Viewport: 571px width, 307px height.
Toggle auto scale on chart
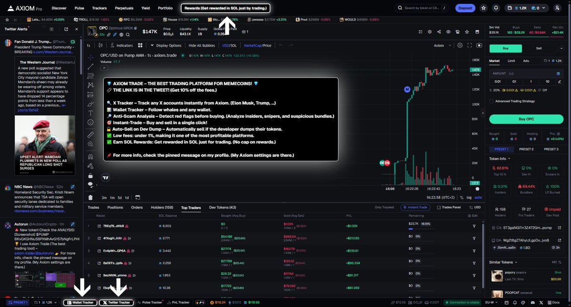[x=478, y=197]
